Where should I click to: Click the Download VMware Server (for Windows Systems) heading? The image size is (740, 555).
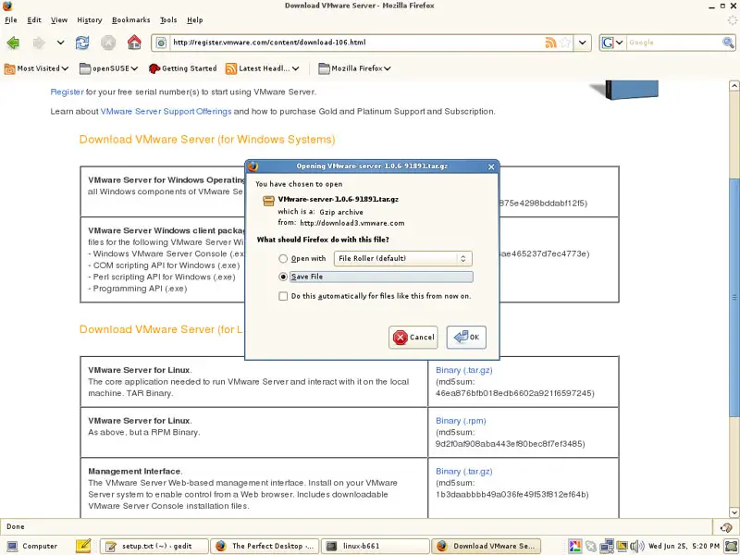pos(207,140)
